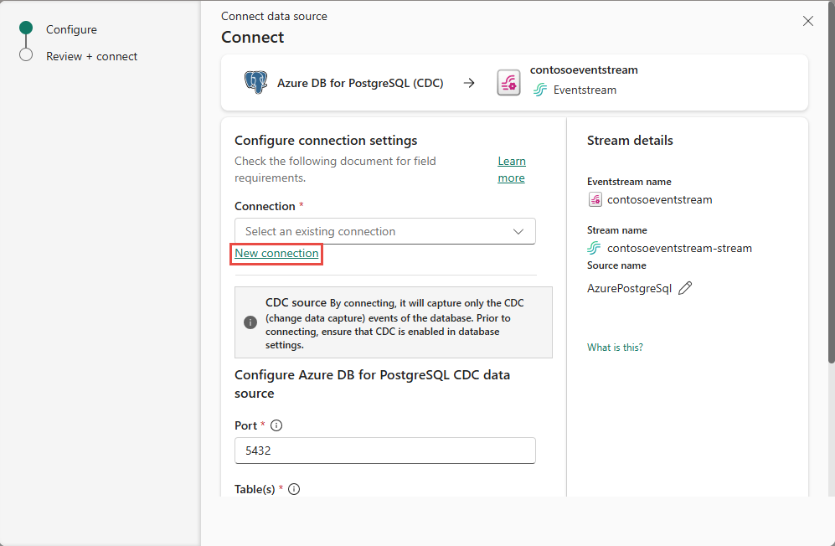Screen dimensions: 835x546
Task: Open the New connection link
Action: point(276,253)
